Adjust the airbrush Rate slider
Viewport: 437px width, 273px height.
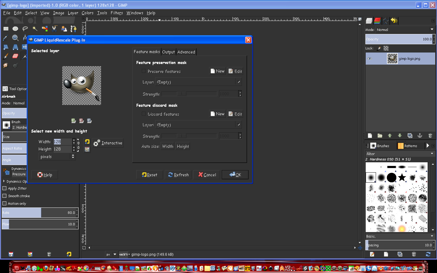(x=40, y=213)
